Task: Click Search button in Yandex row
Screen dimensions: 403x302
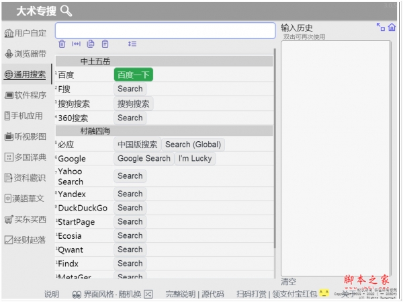Action: pos(130,194)
